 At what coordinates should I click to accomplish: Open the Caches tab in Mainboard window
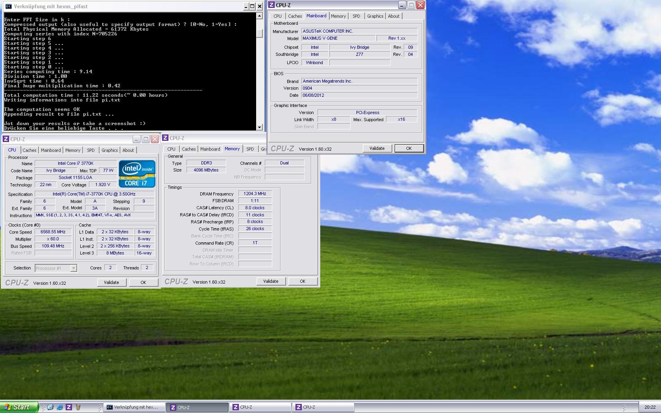click(295, 16)
